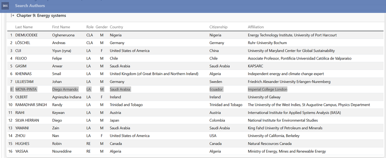Click the first name Anwar
386x158 pixels.
pos(57,66)
